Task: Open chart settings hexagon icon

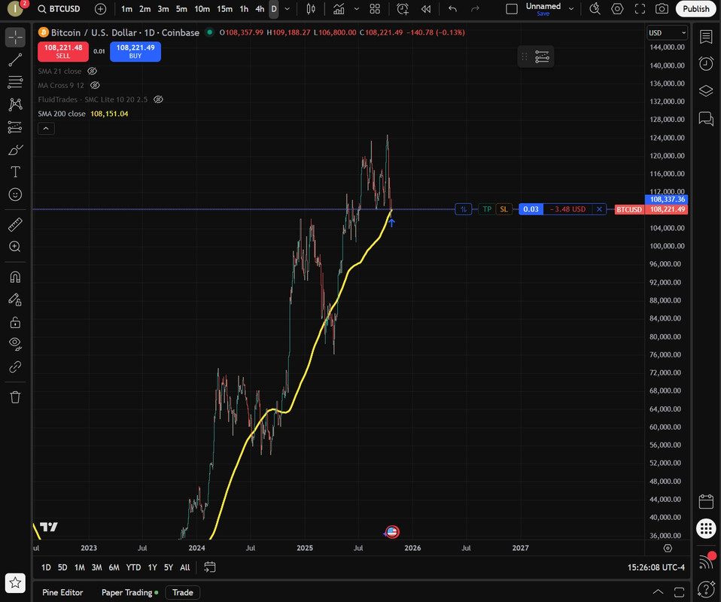Action: pos(617,9)
